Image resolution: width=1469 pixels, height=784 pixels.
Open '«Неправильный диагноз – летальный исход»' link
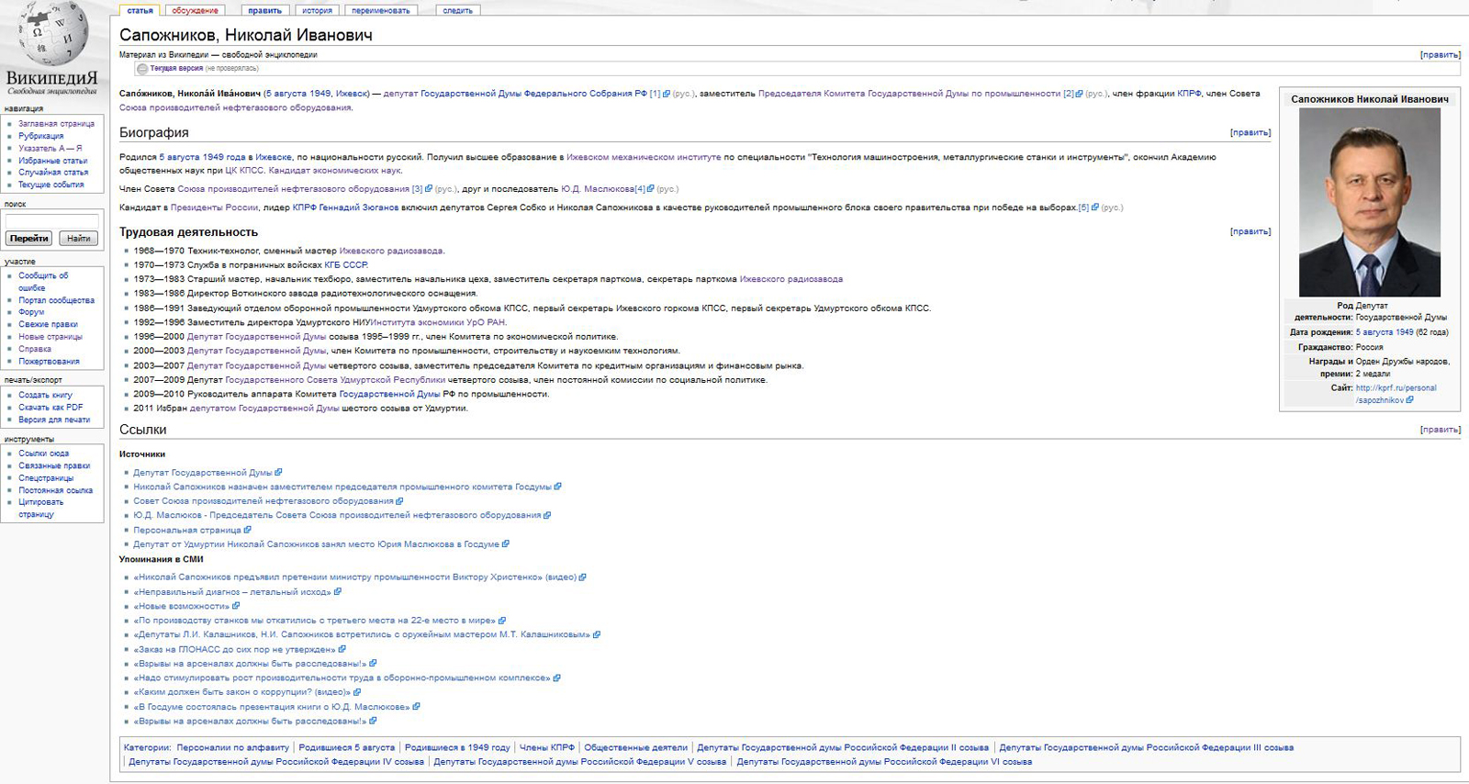232,592
